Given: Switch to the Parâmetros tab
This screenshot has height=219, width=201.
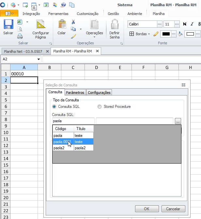Looking at the screenshot, I should tap(75, 93).
